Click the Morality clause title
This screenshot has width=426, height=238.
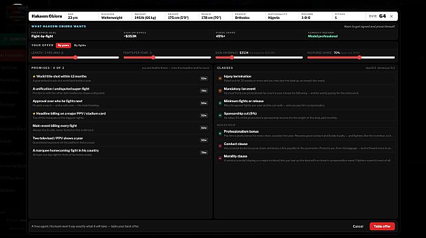pos(235,156)
